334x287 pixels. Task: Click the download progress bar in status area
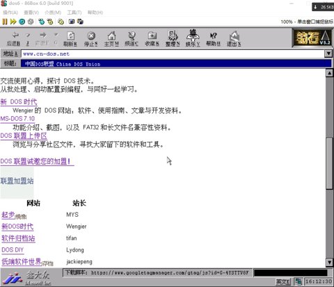[291, 273]
